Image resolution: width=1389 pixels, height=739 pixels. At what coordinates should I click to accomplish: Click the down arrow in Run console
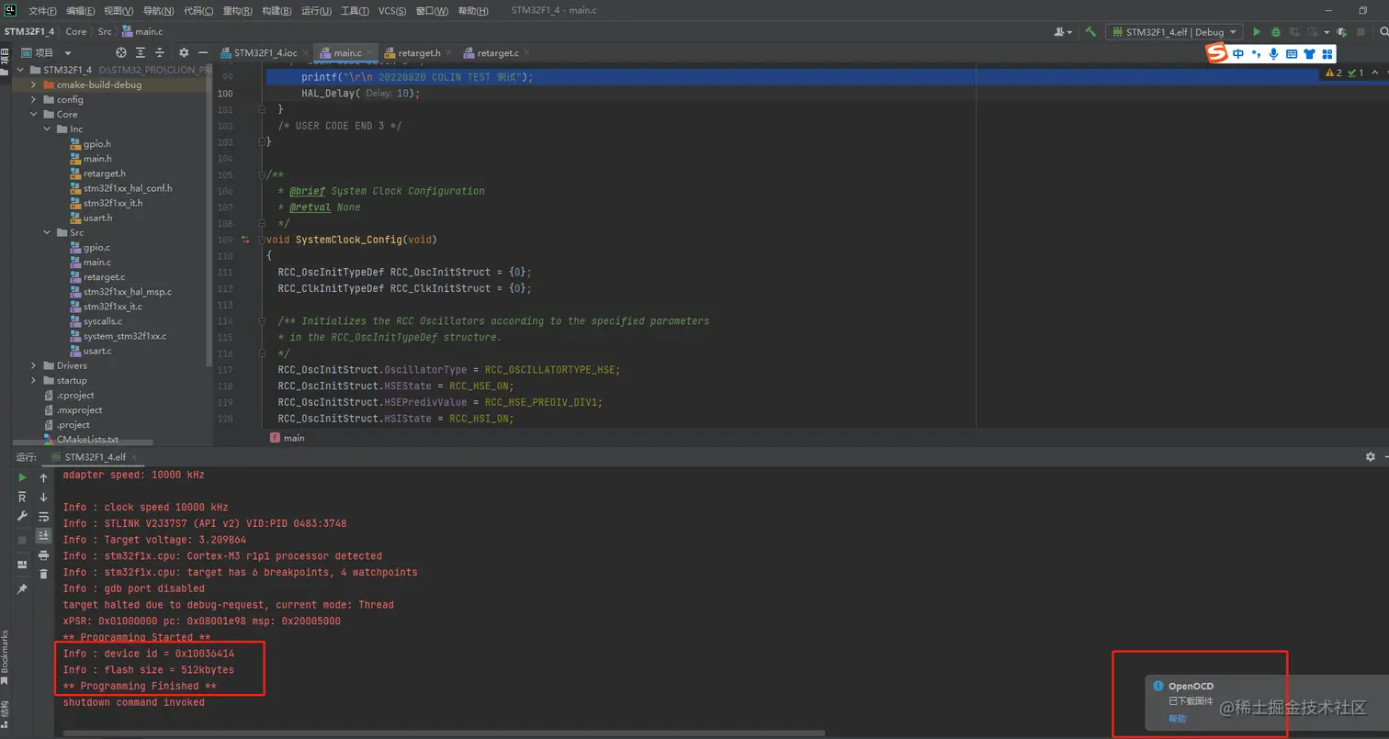(43, 497)
